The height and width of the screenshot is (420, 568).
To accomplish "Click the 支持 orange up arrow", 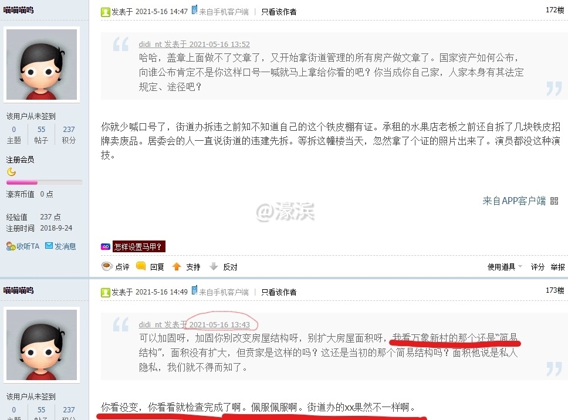I will pos(177,266).
